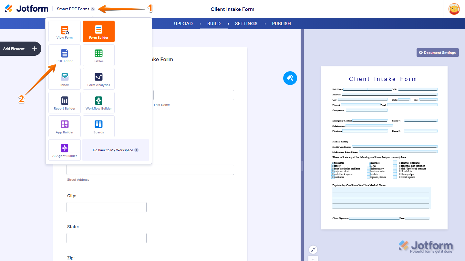Image resolution: width=465 pixels, height=261 pixels.
Task: Select the Occupation field in PDF preview
Action: click(x=367, y=110)
